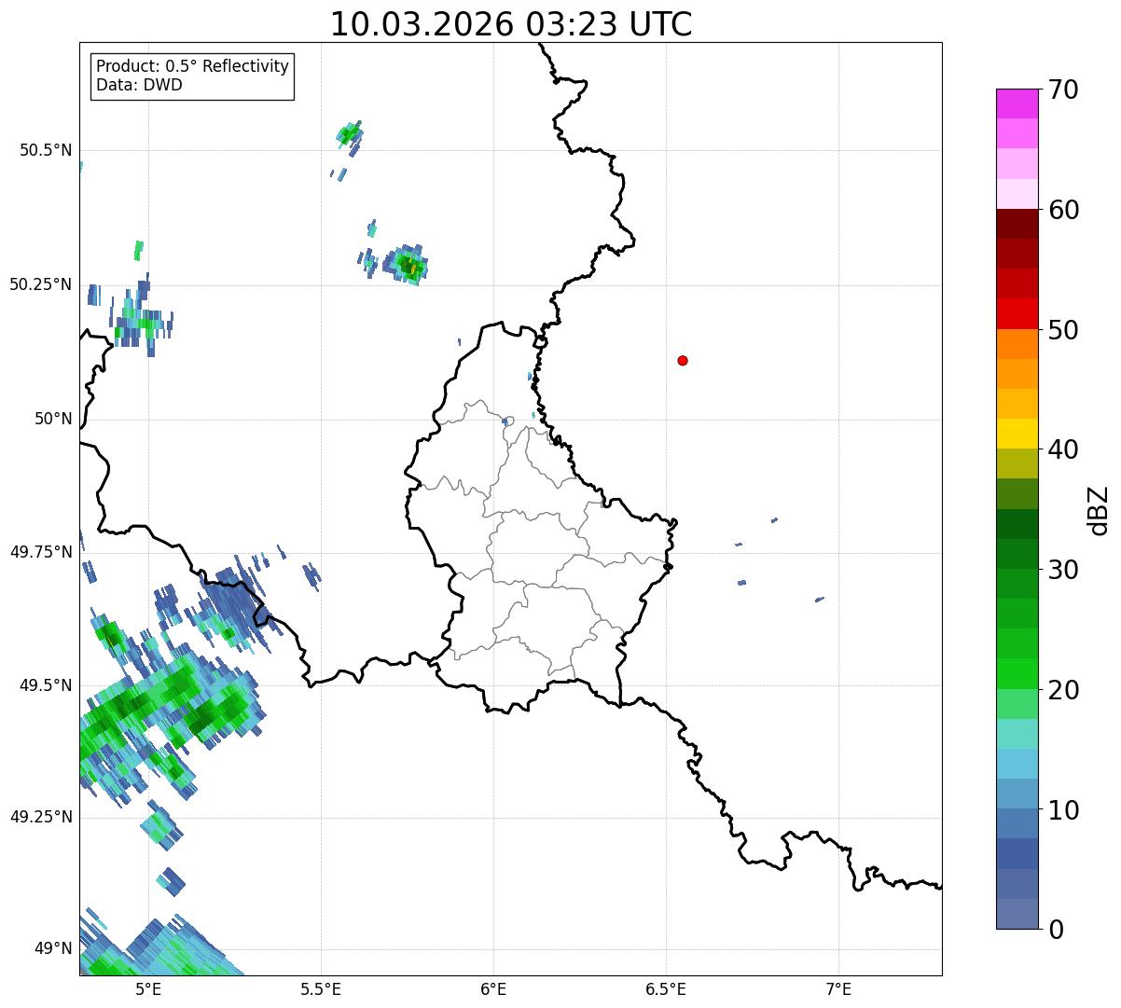
Task: Click the colorbar tick value 40
Action: click(1063, 449)
